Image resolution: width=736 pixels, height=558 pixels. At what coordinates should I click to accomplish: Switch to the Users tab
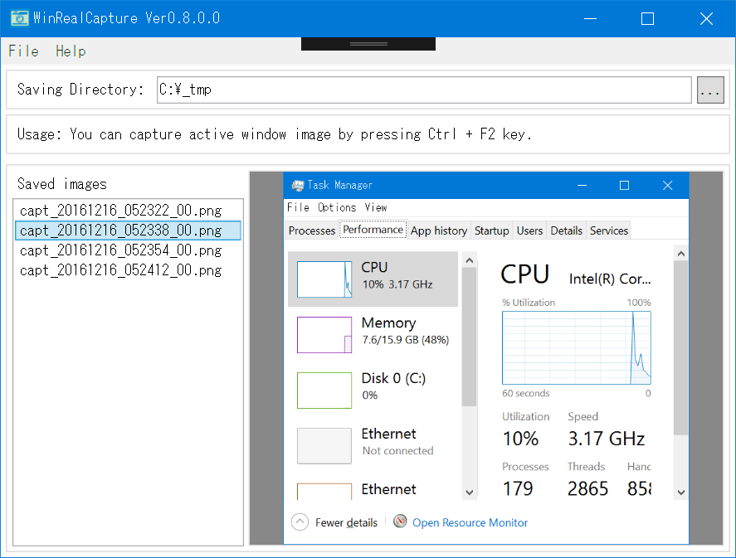529,230
